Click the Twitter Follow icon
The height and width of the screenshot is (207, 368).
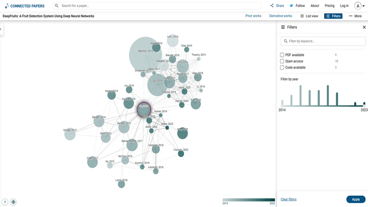point(292,6)
